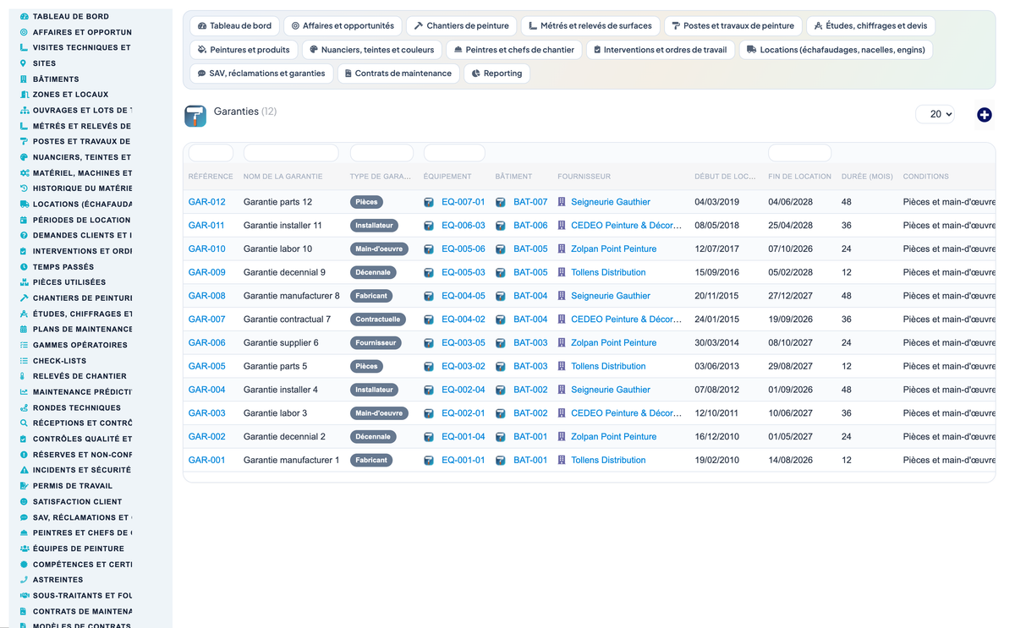Open the Affaires et opportunités tab
The image size is (1015, 628).
click(343, 26)
